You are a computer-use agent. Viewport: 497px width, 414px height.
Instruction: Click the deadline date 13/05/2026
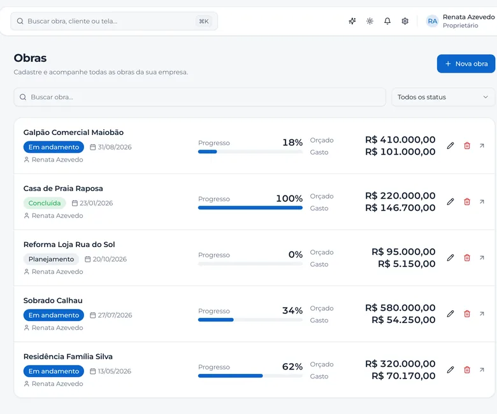115,371
